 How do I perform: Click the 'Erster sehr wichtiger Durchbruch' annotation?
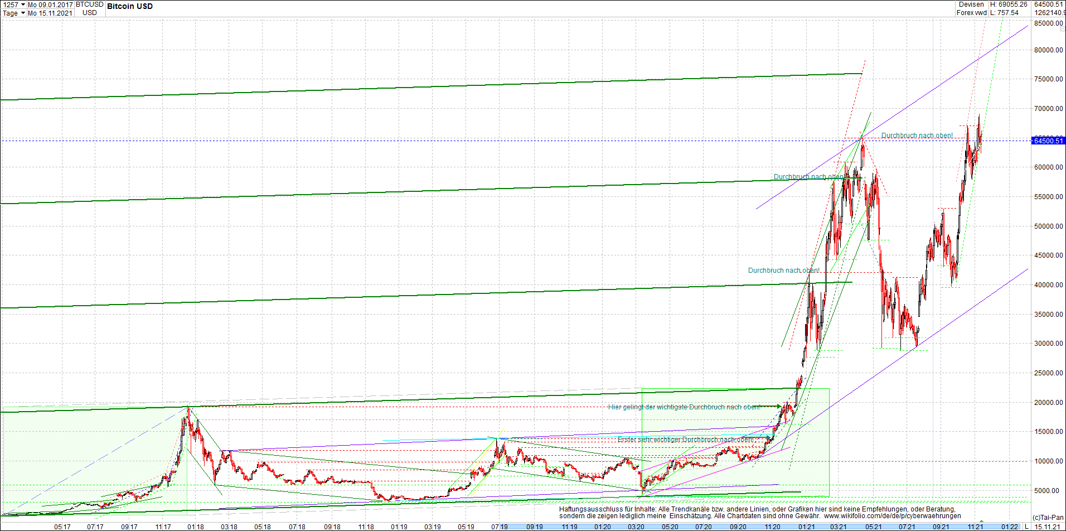coord(685,440)
